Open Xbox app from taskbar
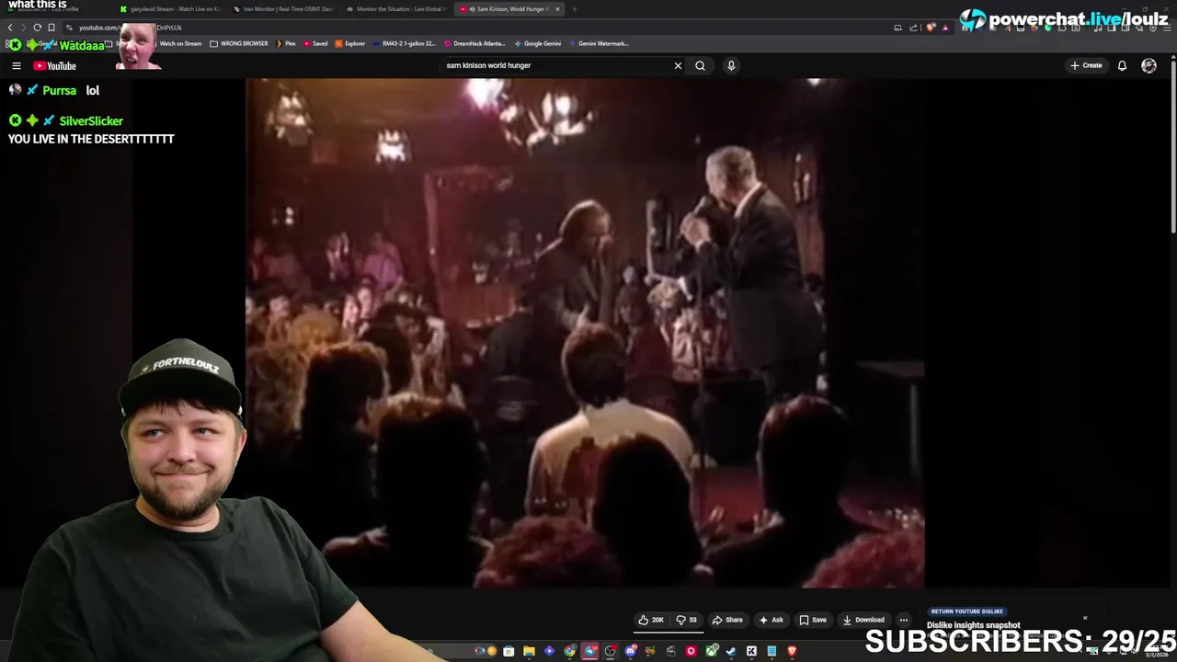 [712, 651]
